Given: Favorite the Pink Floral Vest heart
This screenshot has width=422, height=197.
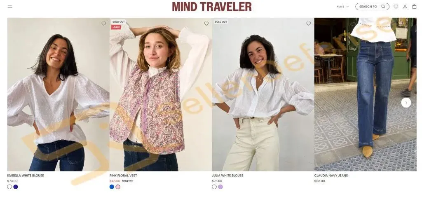Looking at the screenshot, I should click(206, 23).
